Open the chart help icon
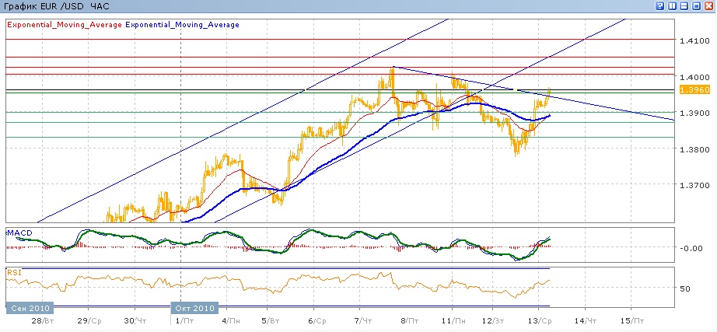The height and width of the screenshot is (332, 717). pyautogui.click(x=660, y=6)
